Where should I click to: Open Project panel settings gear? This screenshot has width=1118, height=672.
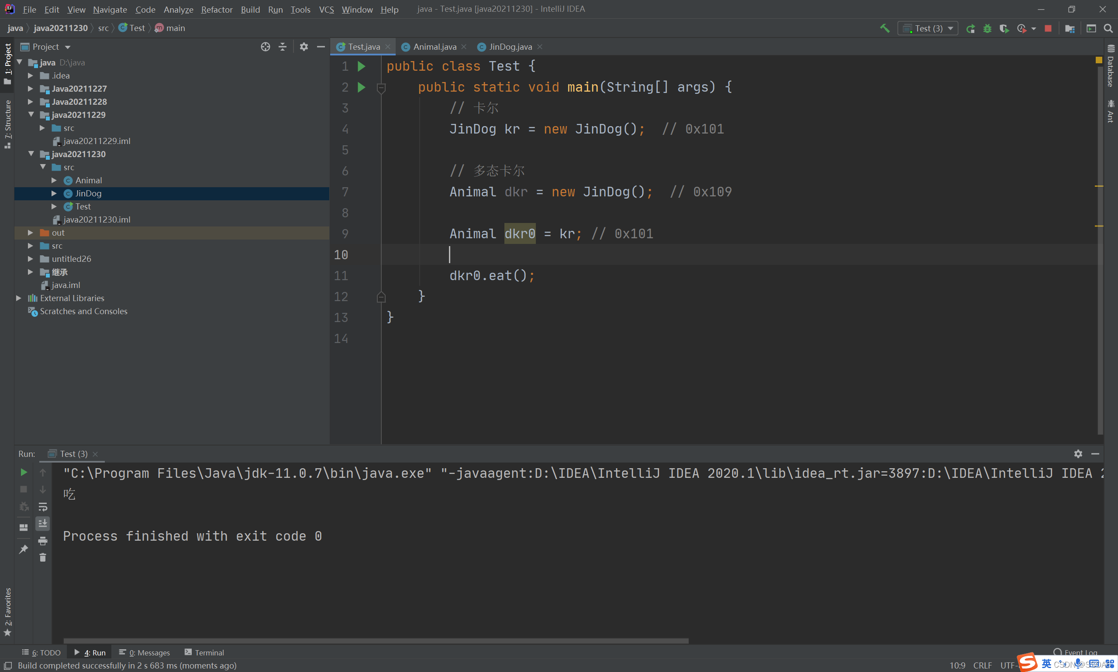click(304, 47)
